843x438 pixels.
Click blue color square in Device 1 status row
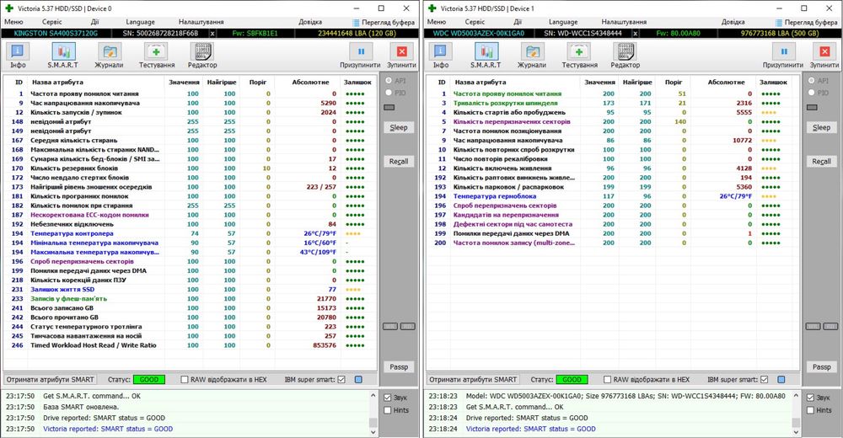click(781, 379)
